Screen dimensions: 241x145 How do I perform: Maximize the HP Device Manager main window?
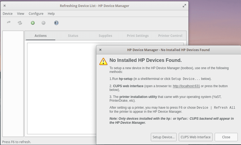click(x=184, y=6)
